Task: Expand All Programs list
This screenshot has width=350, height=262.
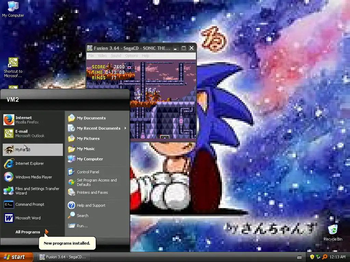Action: point(32,232)
